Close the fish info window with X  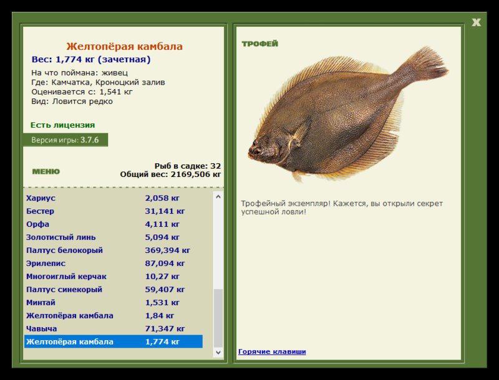point(477,22)
